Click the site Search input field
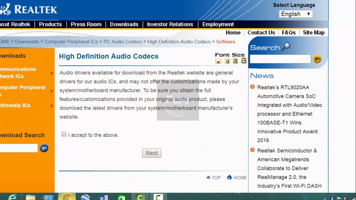Screen dimensions: 356x200 280,59
